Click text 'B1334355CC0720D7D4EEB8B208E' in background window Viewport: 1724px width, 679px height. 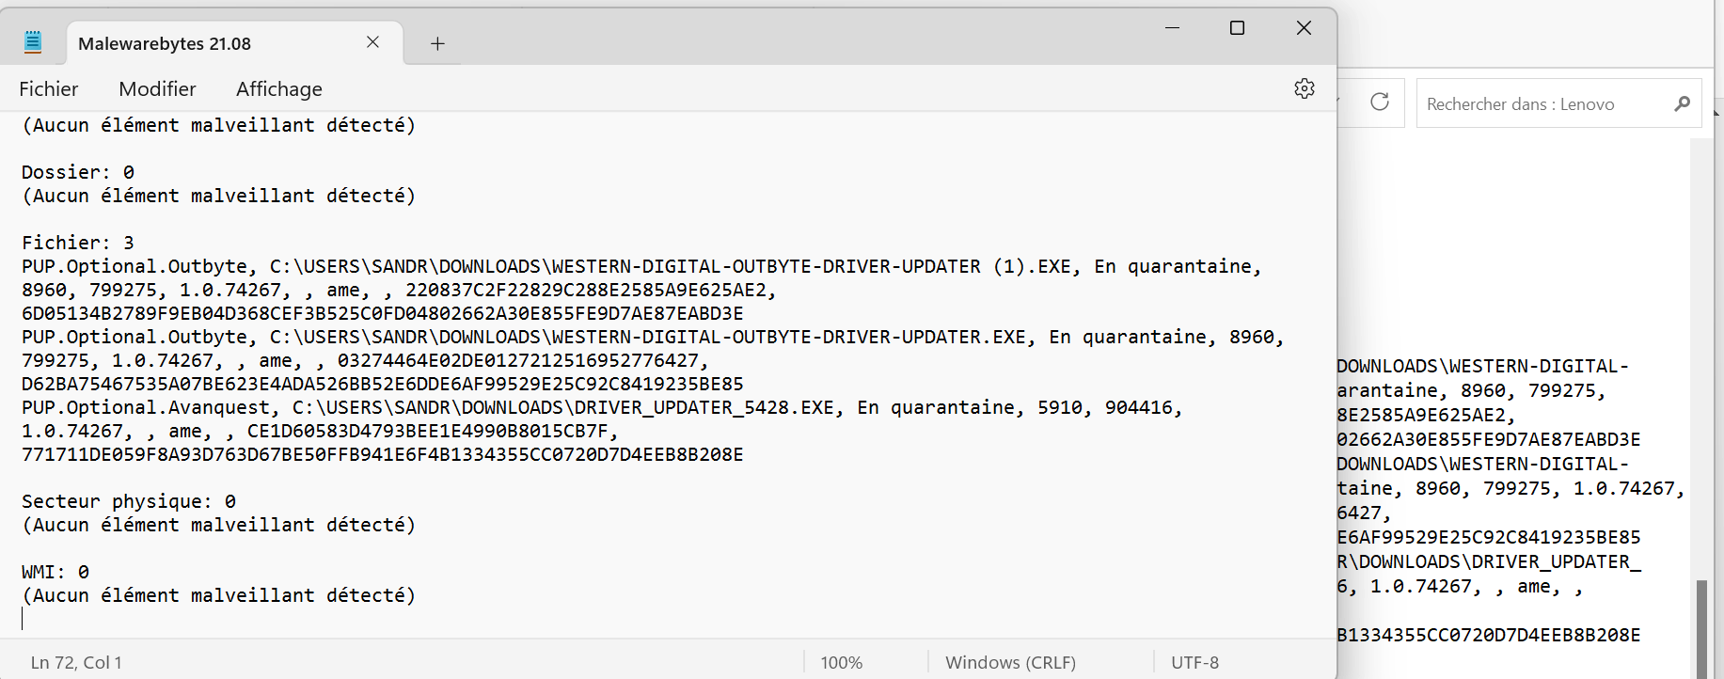coord(1489,635)
